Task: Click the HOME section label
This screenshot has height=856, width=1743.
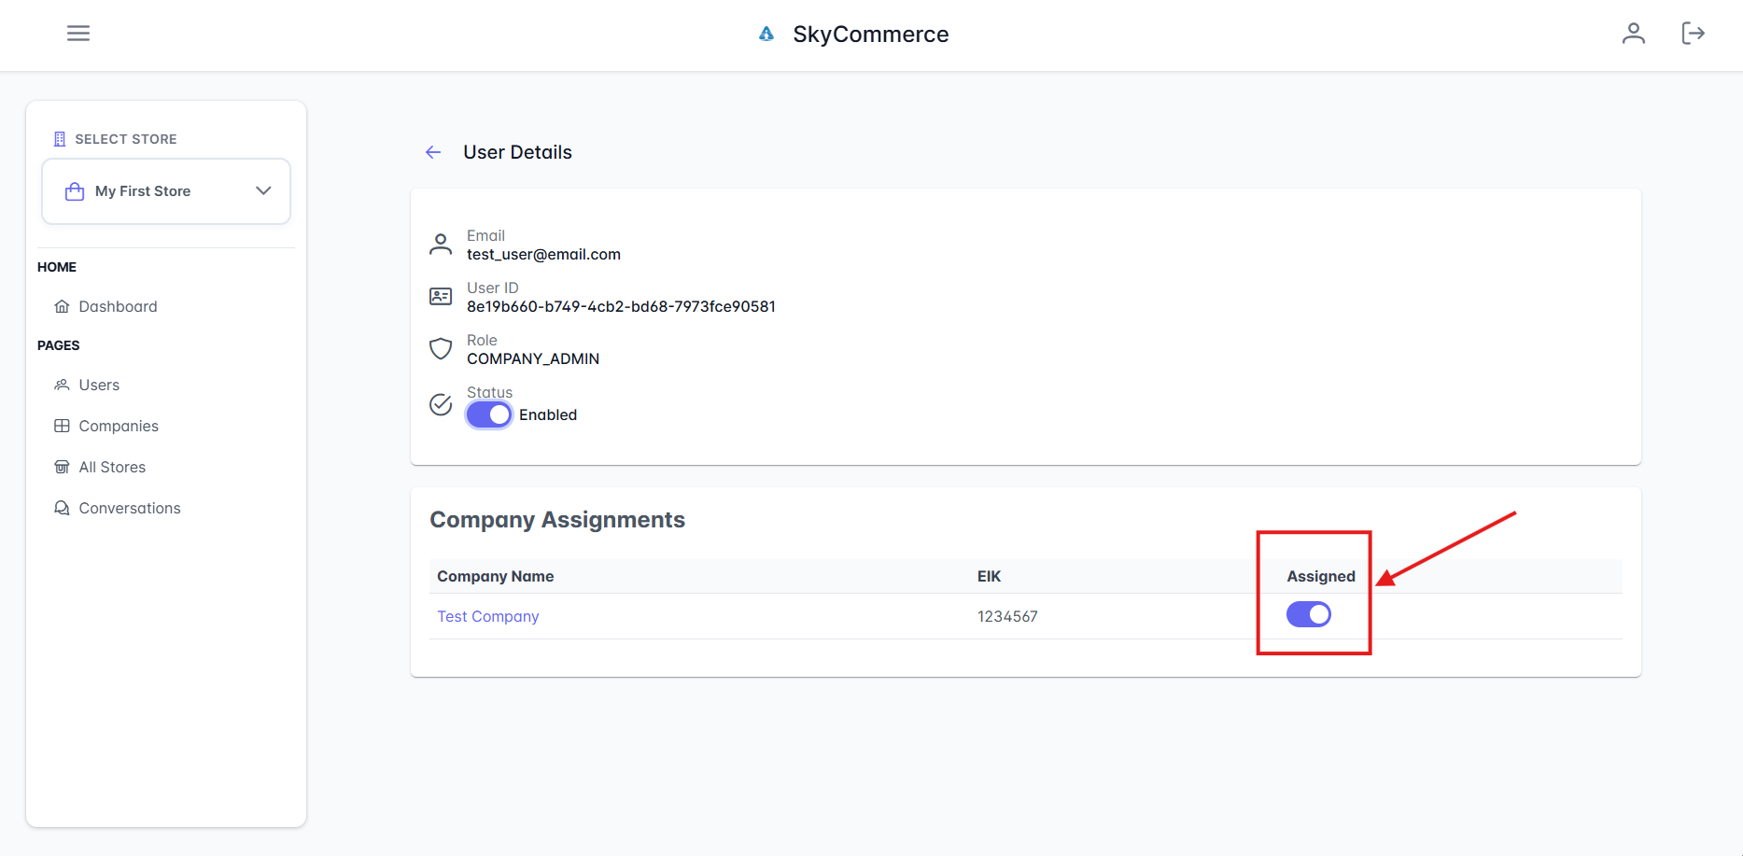Action: 57,267
